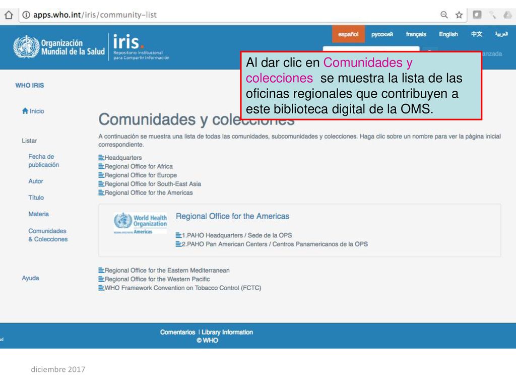Open WHO Framework Convention on Tobacco Control

point(183,288)
